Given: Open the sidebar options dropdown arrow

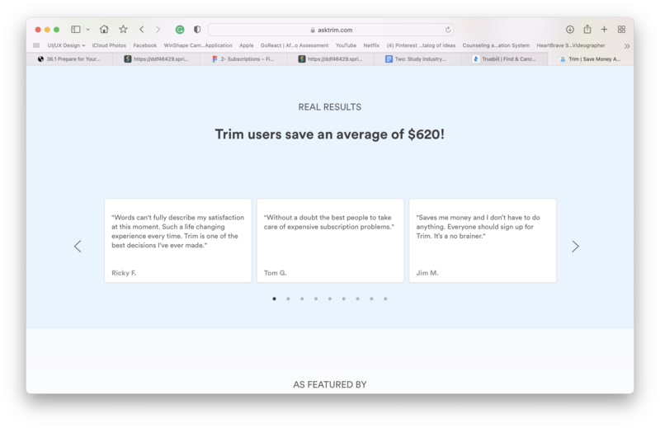Looking at the screenshot, I should pyautogui.click(x=88, y=30).
